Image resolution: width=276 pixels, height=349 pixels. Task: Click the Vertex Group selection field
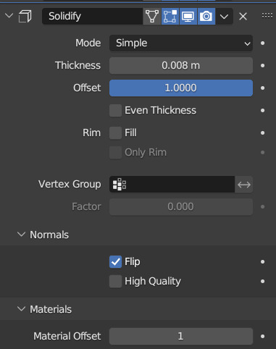[x=172, y=185]
